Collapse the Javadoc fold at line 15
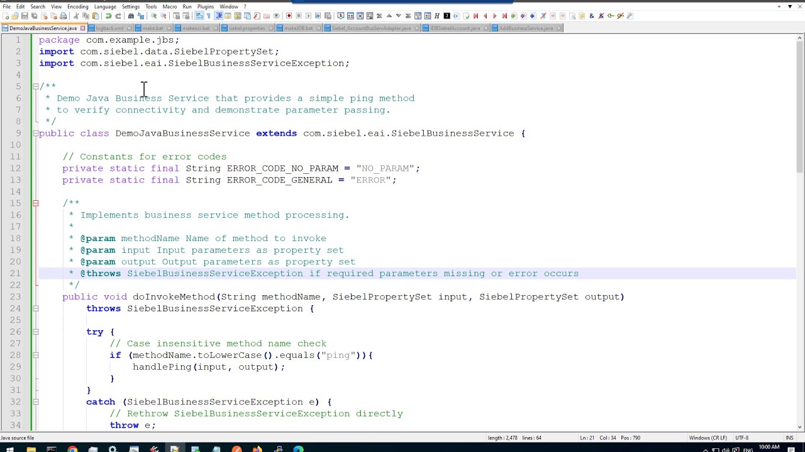805x452 pixels. click(x=36, y=203)
